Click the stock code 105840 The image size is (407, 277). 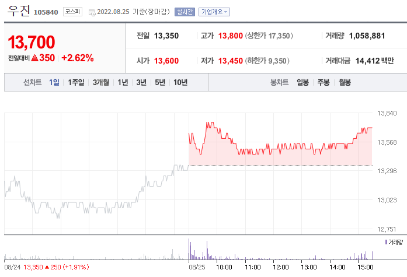coord(46,12)
